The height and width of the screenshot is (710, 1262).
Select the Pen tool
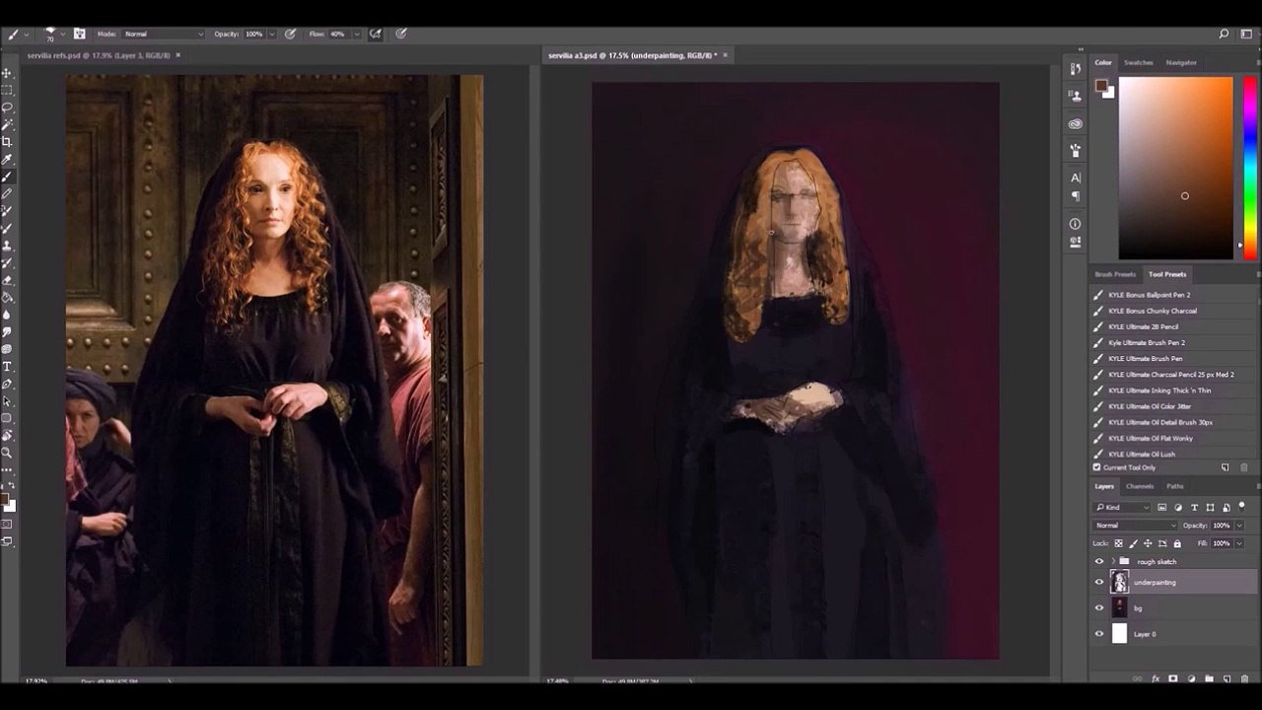pyautogui.click(x=7, y=384)
